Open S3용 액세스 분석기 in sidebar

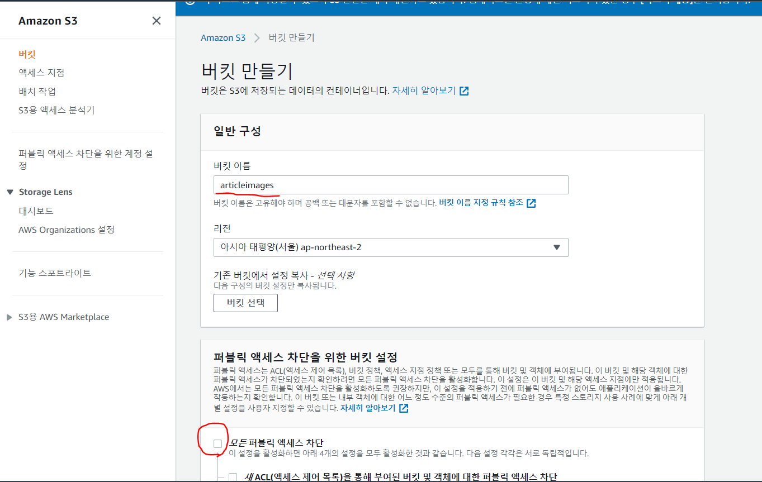(56, 110)
